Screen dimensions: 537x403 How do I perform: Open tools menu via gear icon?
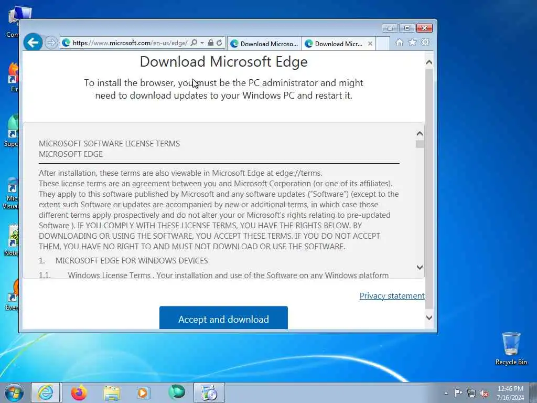coord(425,43)
